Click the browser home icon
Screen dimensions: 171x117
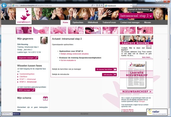click(x=161, y=5)
